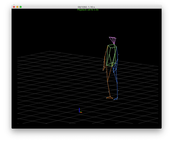Click empty black area above the grid
This screenshot has width=173, height=141.
point(58,29)
